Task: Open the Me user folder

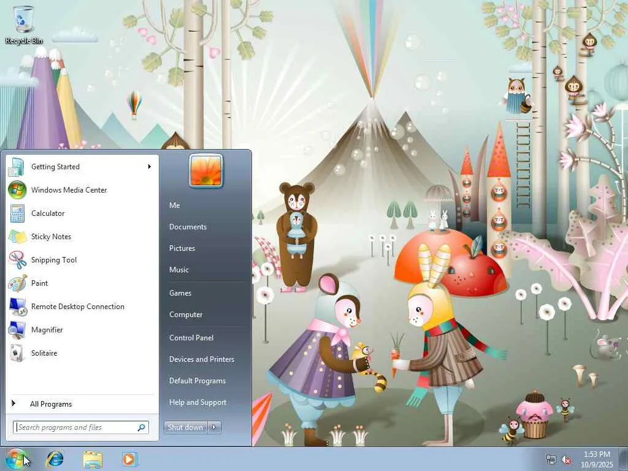Action: pos(175,205)
